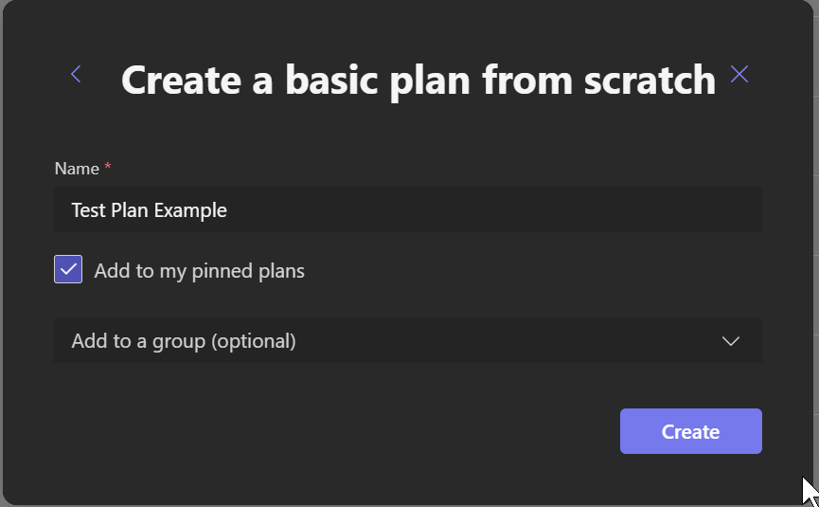
Task: Click the red required asterisk next to Name
Action: click(108, 166)
